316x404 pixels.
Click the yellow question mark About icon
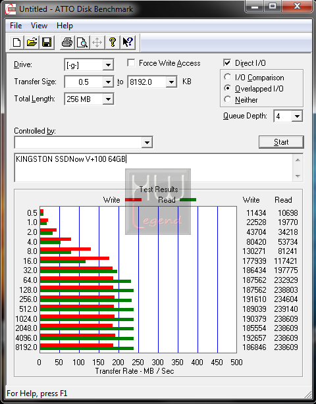(113, 42)
